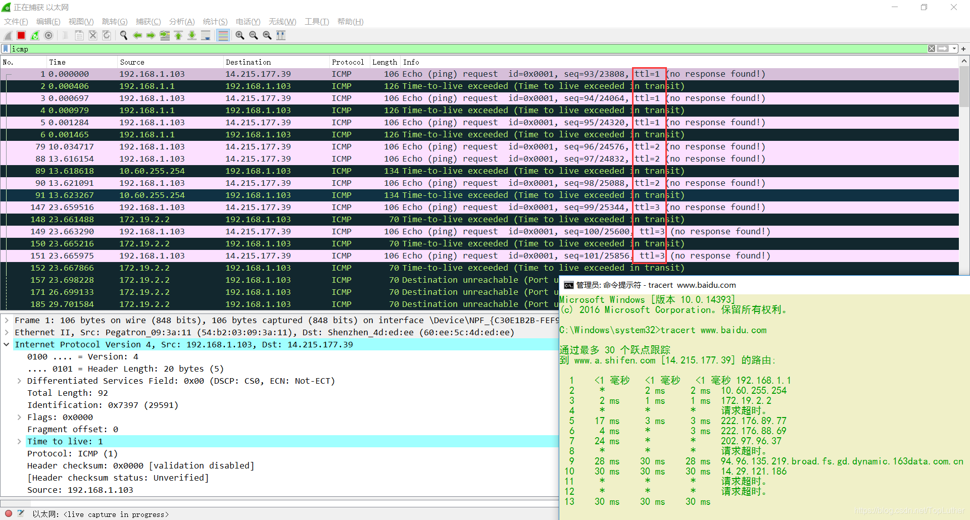Viewport: 970px width, 520px height.
Task: Open the 文件(F) menu
Action: click(x=16, y=22)
